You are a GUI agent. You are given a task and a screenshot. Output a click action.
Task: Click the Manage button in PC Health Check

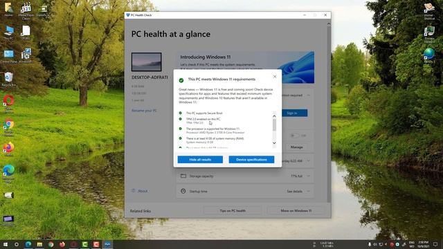[x=296, y=147]
